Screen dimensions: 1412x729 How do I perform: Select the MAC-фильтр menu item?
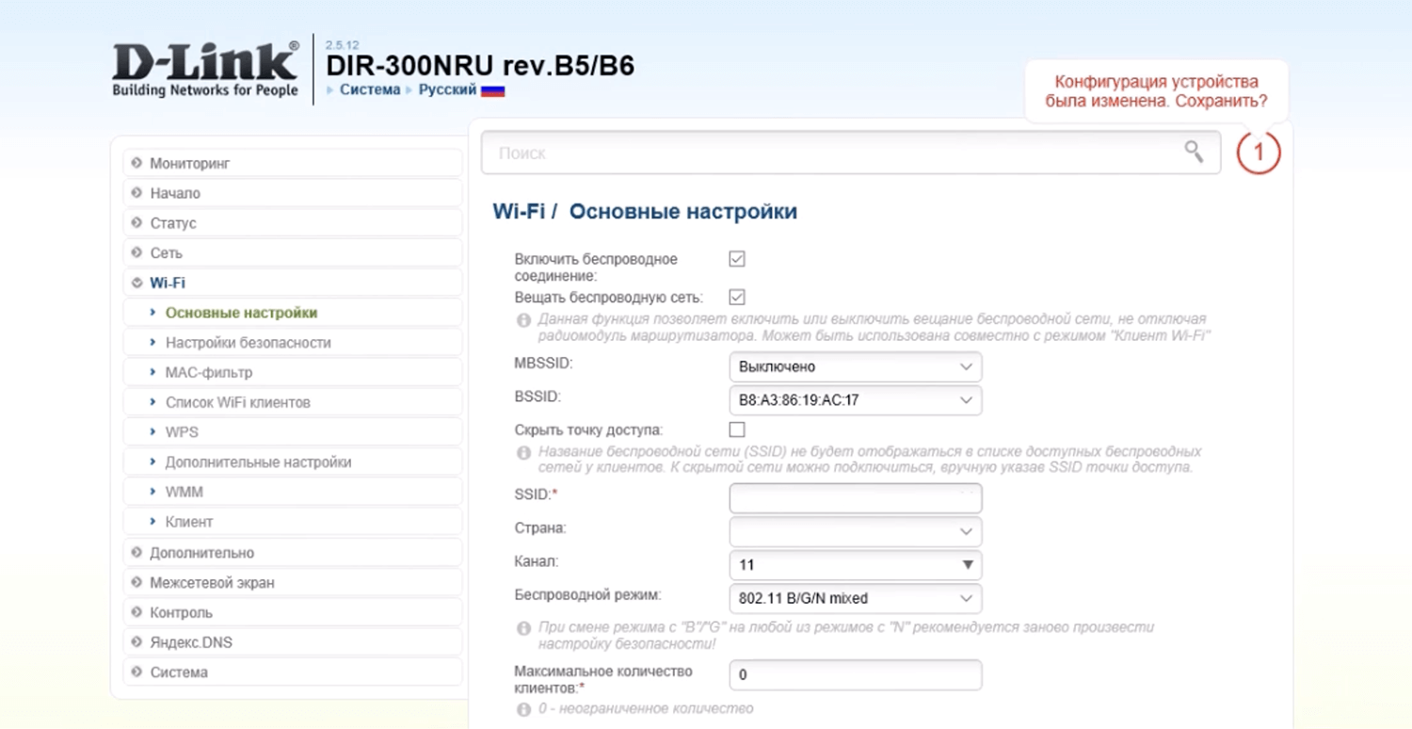click(x=208, y=373)
